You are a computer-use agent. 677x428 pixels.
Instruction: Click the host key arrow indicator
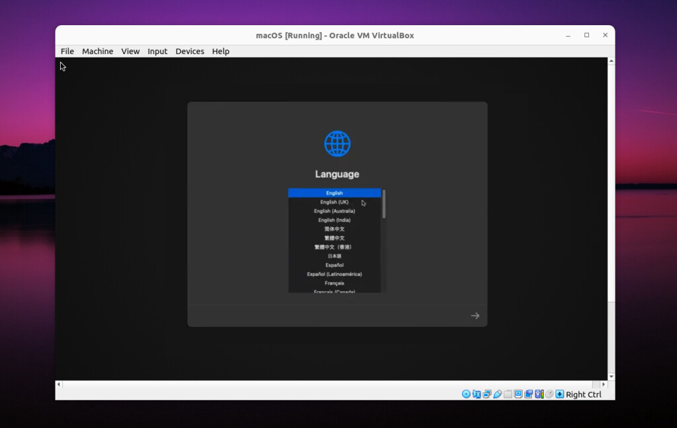click(559, 394)
